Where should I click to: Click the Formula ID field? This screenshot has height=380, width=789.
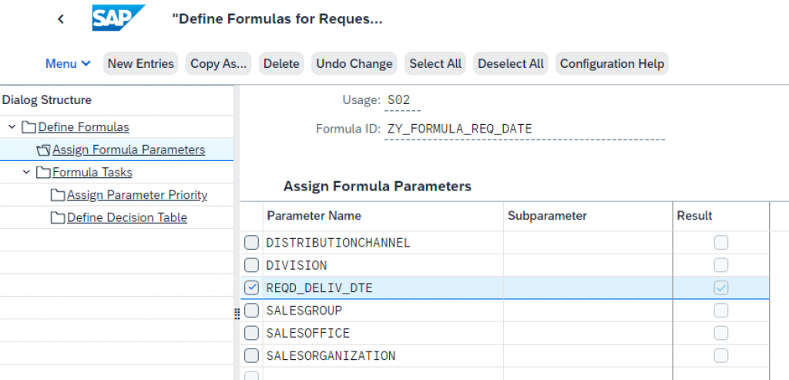point(524,129)
